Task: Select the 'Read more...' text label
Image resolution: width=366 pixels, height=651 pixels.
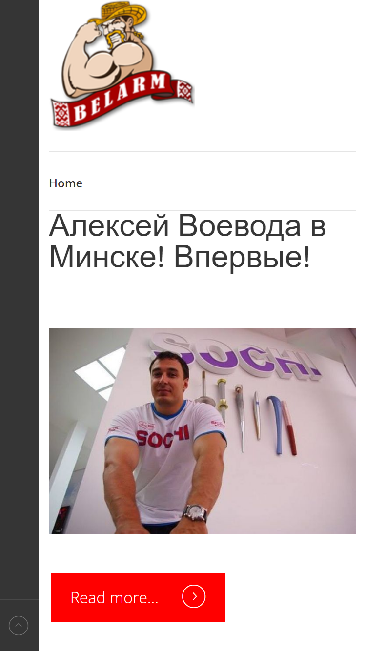Action: (x=115, y=597)
